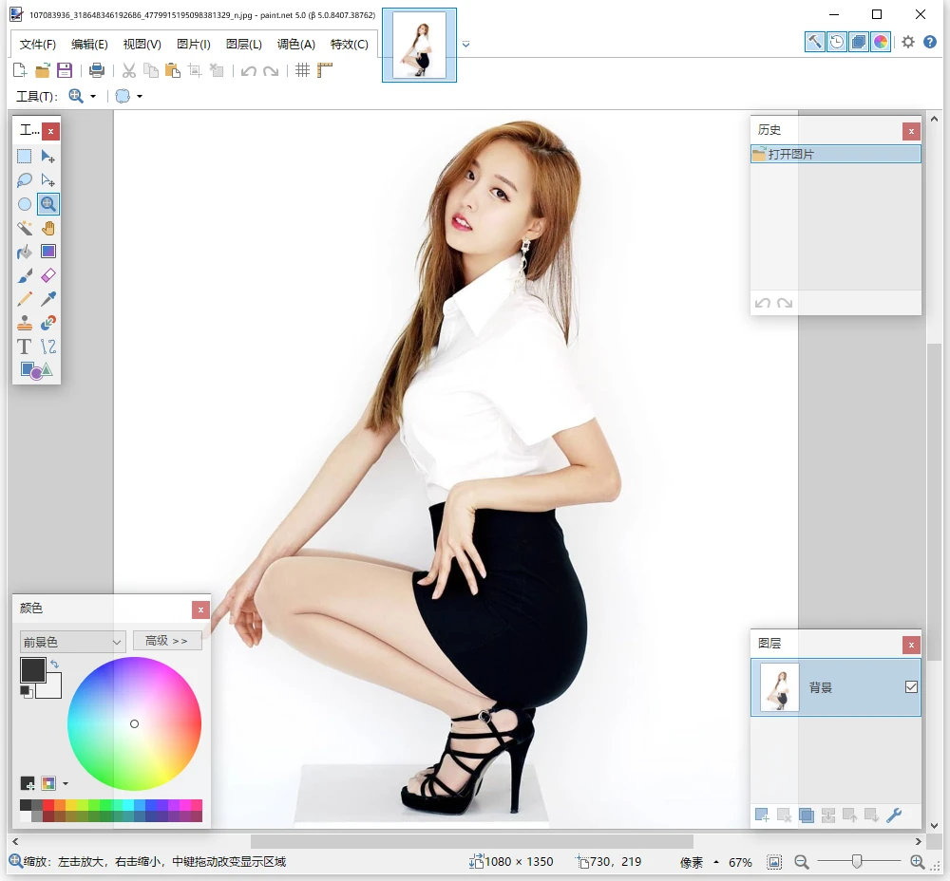Select the Color Picker eyedropper tool
Viewport: 950px width, 881px height.
tap(48, 299)
